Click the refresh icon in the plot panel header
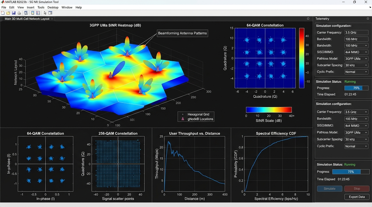This screenshot has height=207, width=372. pos(308,19)
